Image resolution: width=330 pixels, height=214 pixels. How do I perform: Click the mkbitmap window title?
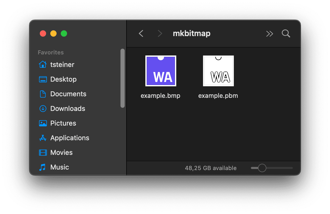(x=191, y=33)
